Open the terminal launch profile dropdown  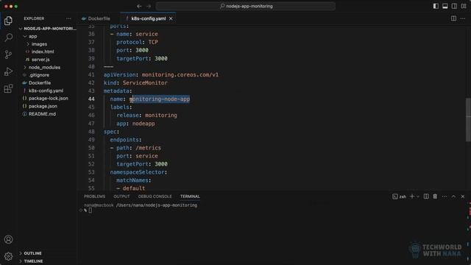(x=417, y=197)
